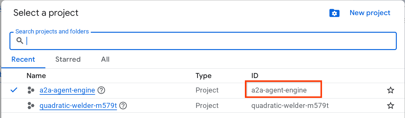The width and height of the screenshot is (405, 118).
Task: Open the a2a-agent-engine project link
Action: [67, 90]
